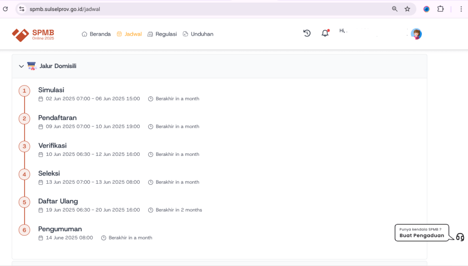Open the Jadwal menu item
468x266 pixels.
click(129, 34)
